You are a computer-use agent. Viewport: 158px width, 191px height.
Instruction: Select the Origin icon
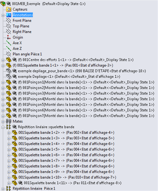(9, 37)
